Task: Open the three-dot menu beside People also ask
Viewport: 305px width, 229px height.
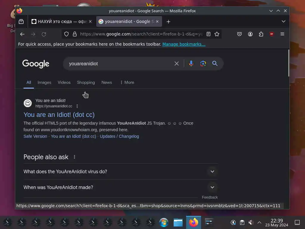Action: point(74,157)
